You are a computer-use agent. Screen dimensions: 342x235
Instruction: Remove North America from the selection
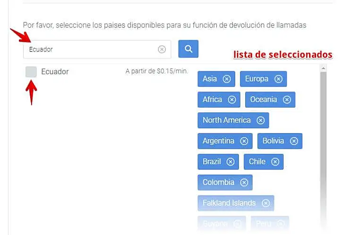(261, 120)
